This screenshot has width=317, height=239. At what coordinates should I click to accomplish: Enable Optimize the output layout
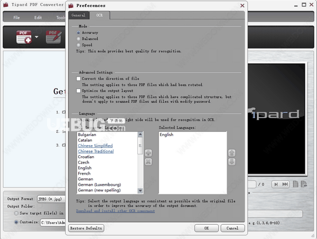pos(78,91)
